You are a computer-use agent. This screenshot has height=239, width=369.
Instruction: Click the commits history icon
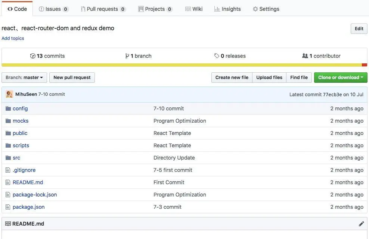tap(33, 56)
